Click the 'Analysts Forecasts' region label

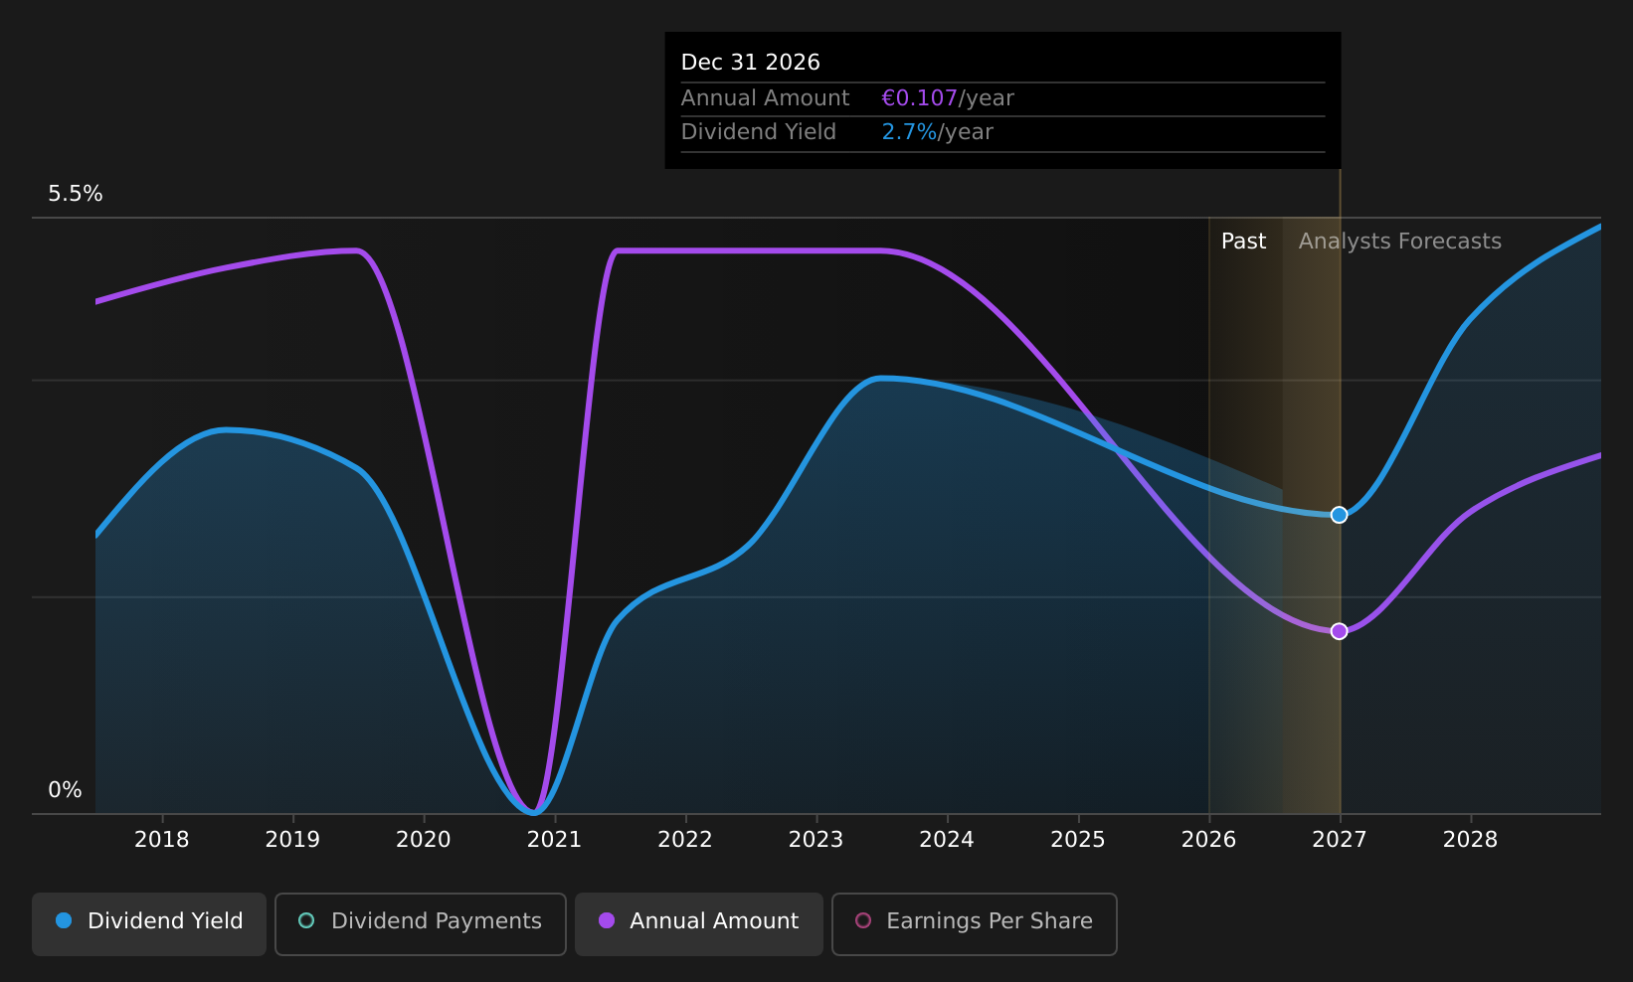pos(1399,242)
